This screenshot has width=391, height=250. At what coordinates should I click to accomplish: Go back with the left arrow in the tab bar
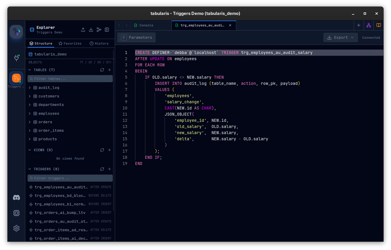pyautogui.click(x=119, y=25)
